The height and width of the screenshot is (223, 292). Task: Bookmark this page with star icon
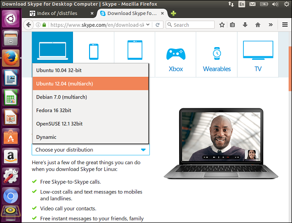222,25
